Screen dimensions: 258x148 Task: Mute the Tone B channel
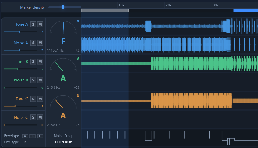[40, 61]
